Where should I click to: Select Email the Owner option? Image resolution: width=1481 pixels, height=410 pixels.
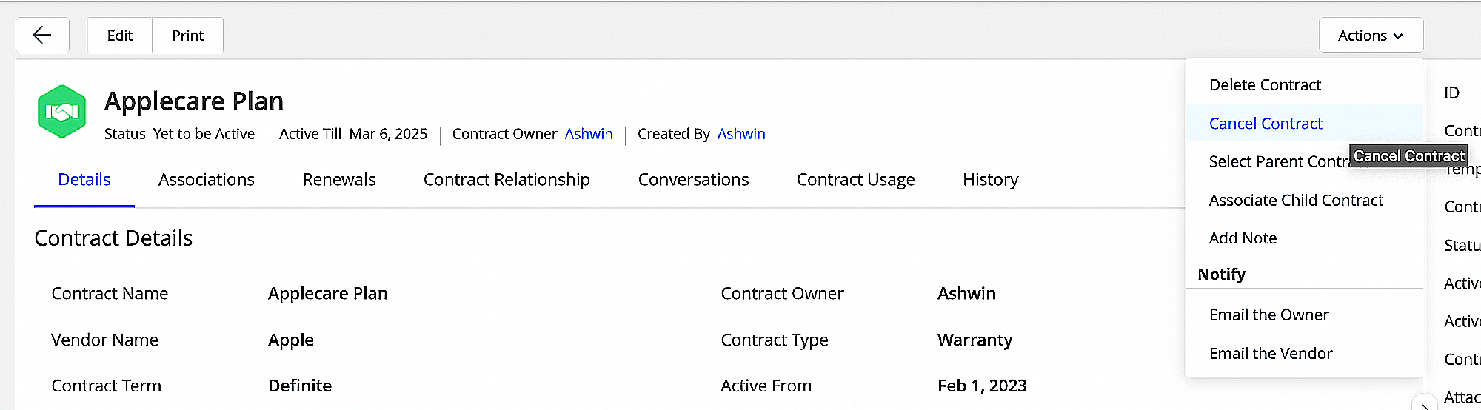click(1268, 315)
